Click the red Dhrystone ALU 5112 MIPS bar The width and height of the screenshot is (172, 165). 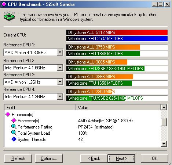tap(117, 32)
